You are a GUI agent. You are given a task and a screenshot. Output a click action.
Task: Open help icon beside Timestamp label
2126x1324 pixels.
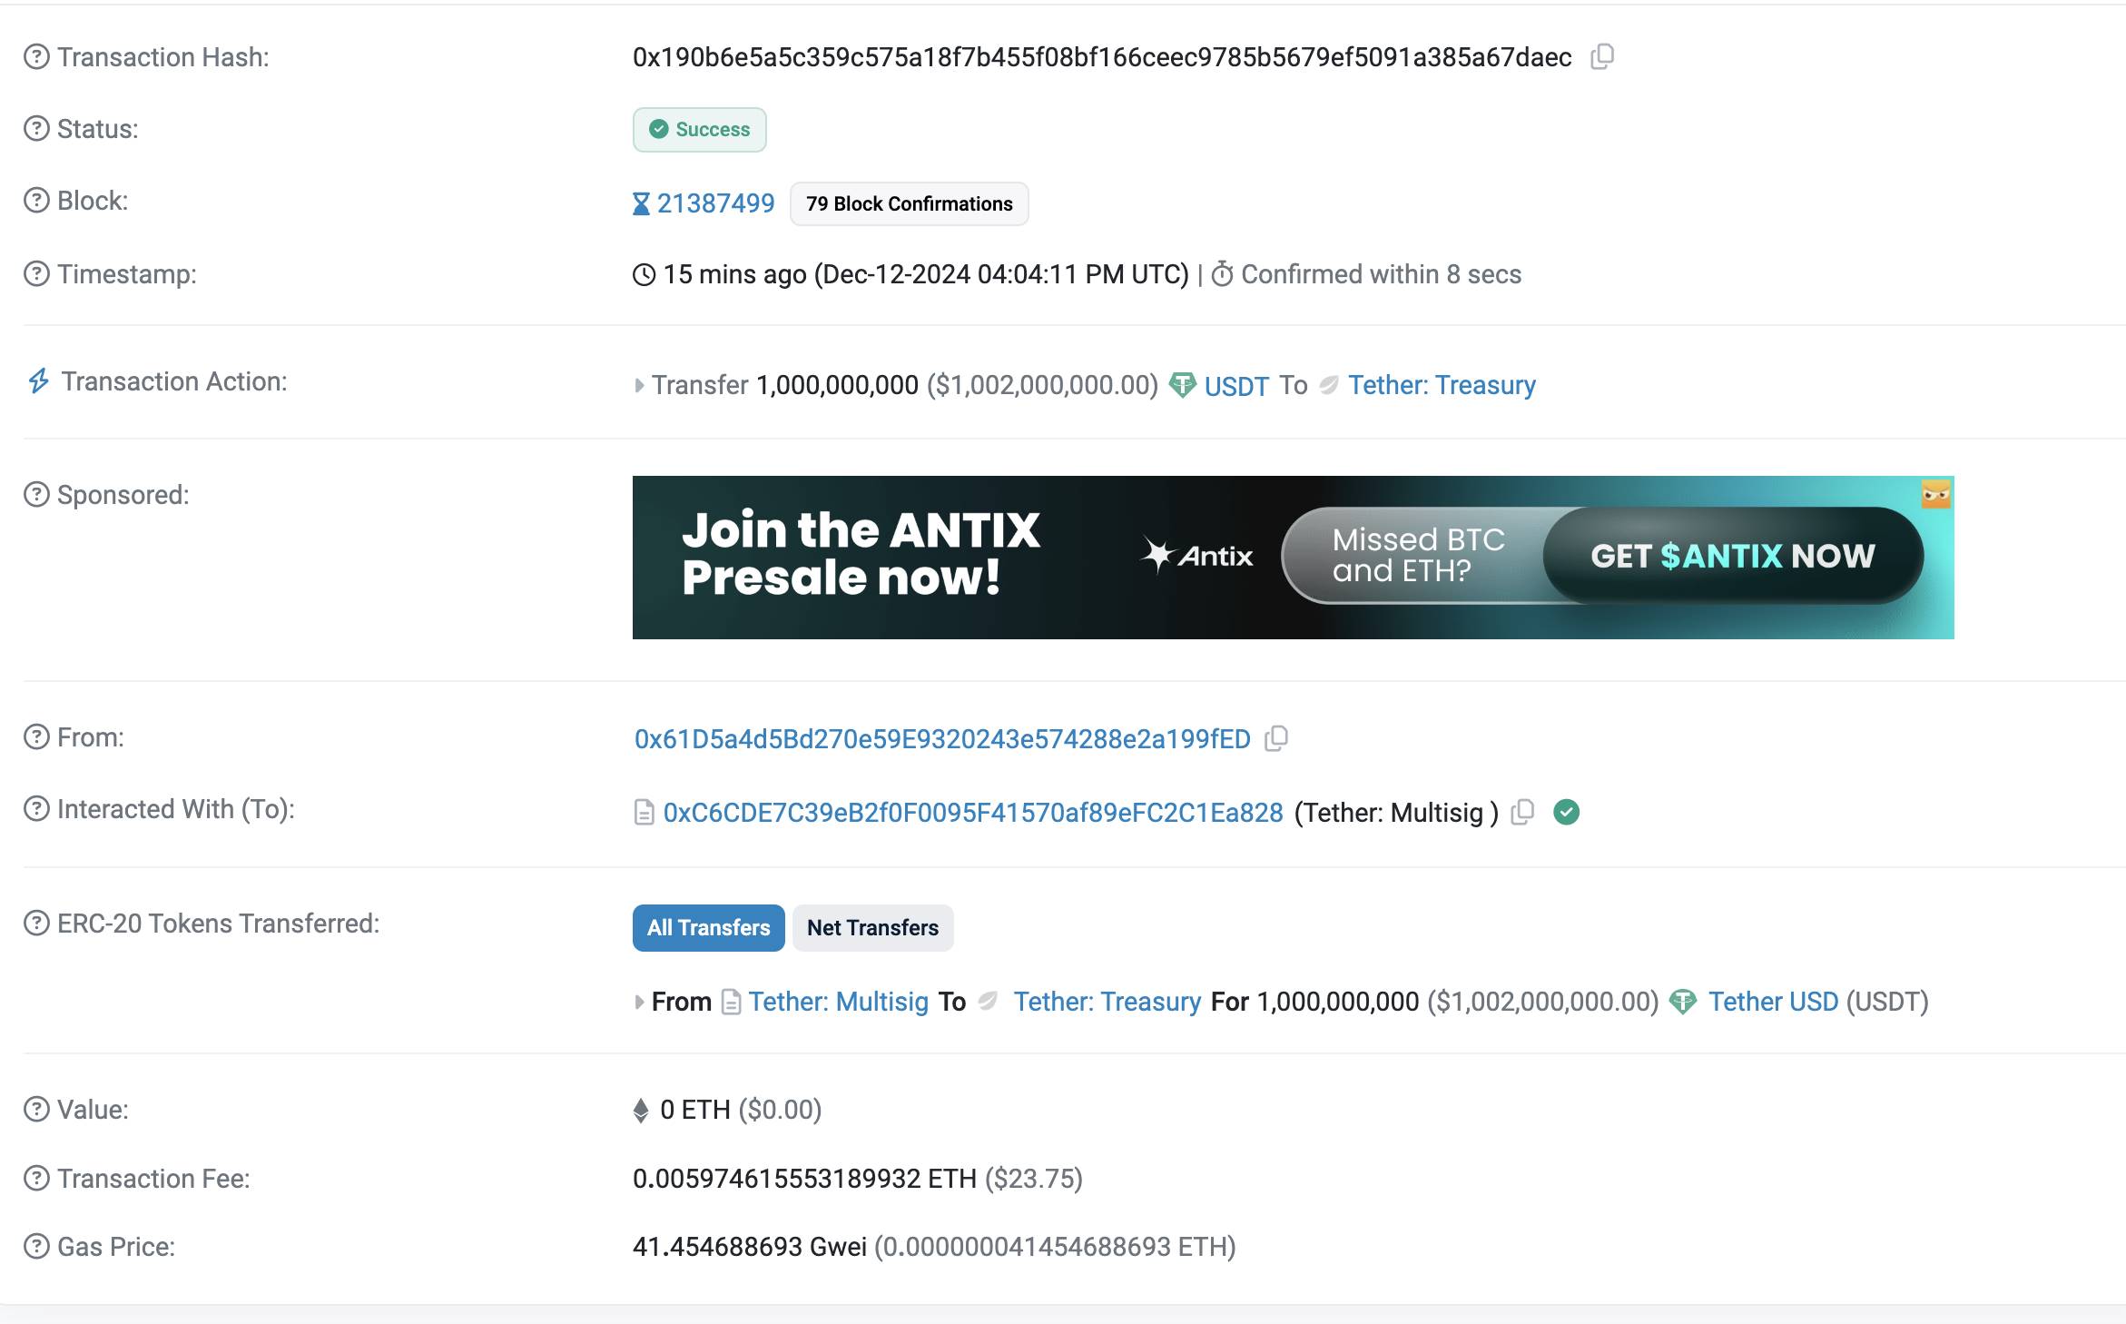coord(36,273)
